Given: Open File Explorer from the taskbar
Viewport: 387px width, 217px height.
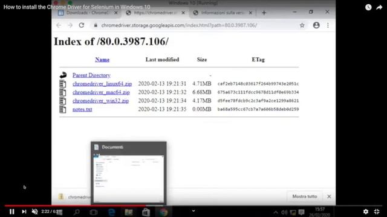Looking at the screenshot, I should pos(129,212).
